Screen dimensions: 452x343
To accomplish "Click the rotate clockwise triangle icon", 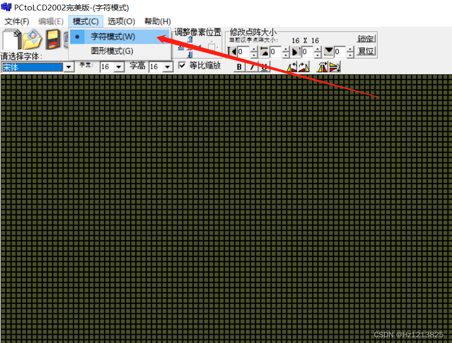I will pyautogui.click(x=304, y=67).
